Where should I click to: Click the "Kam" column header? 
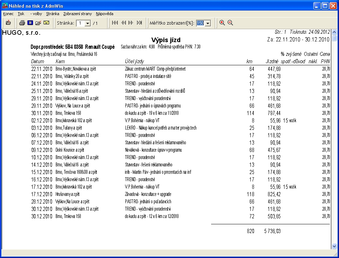coord(60,61)
